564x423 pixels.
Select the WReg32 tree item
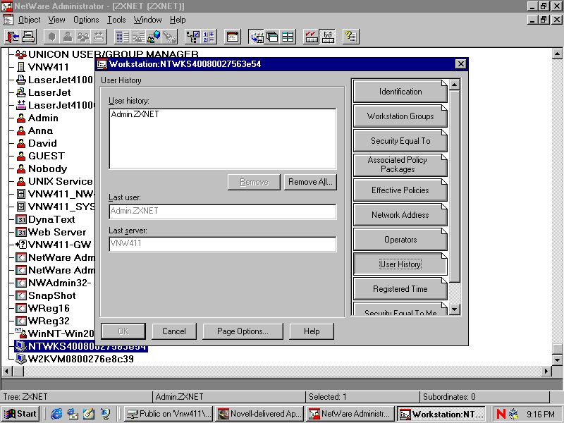tap(49, 321)
